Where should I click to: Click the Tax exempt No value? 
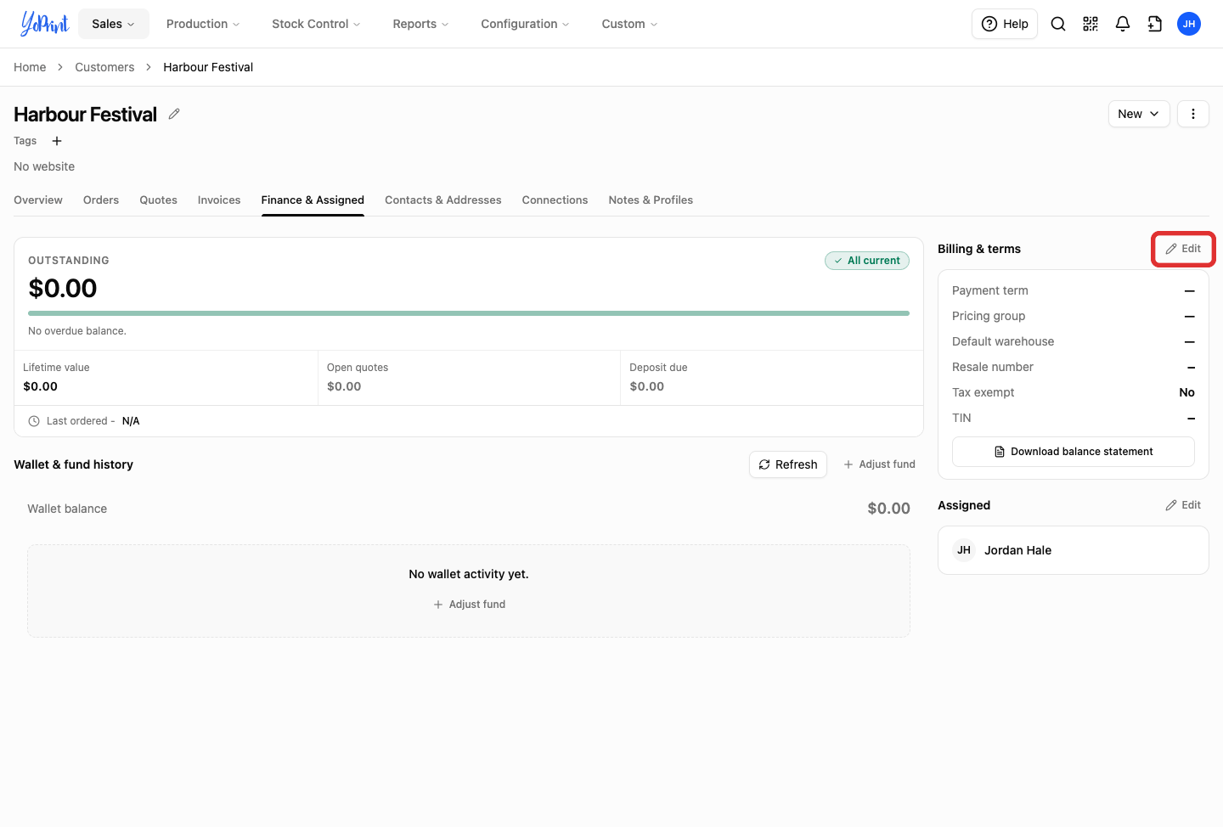(x=1187, y=392)
